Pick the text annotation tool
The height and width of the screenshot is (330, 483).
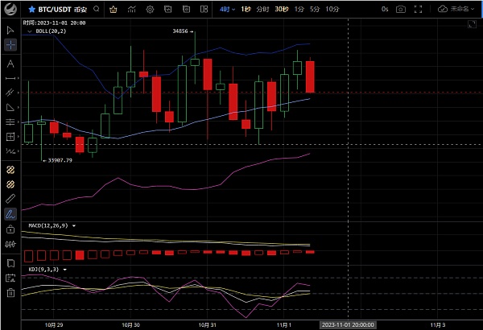click(x=10, y=63)
